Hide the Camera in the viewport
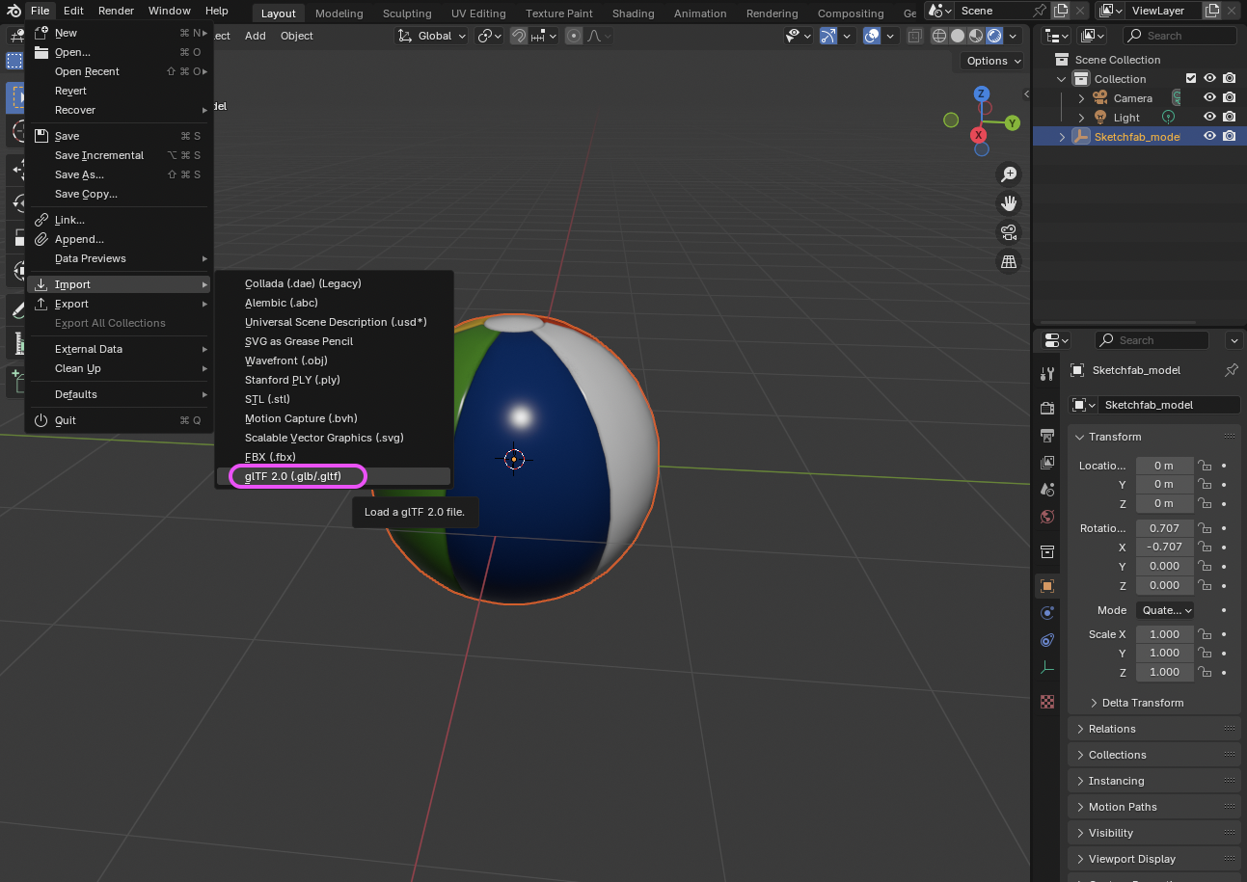The height and width of the screenshot is (882, 1247). coord(1209,98)
